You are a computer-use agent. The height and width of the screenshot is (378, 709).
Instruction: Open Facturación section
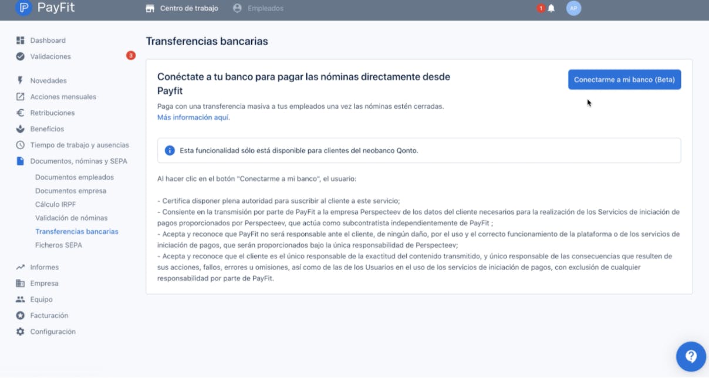click(49, 315)
